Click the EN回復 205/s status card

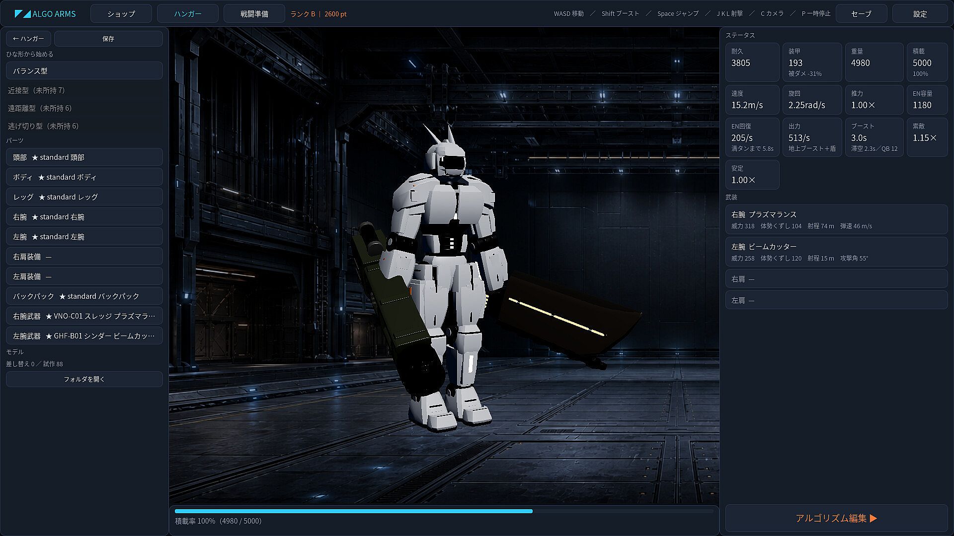click(752, 137)
